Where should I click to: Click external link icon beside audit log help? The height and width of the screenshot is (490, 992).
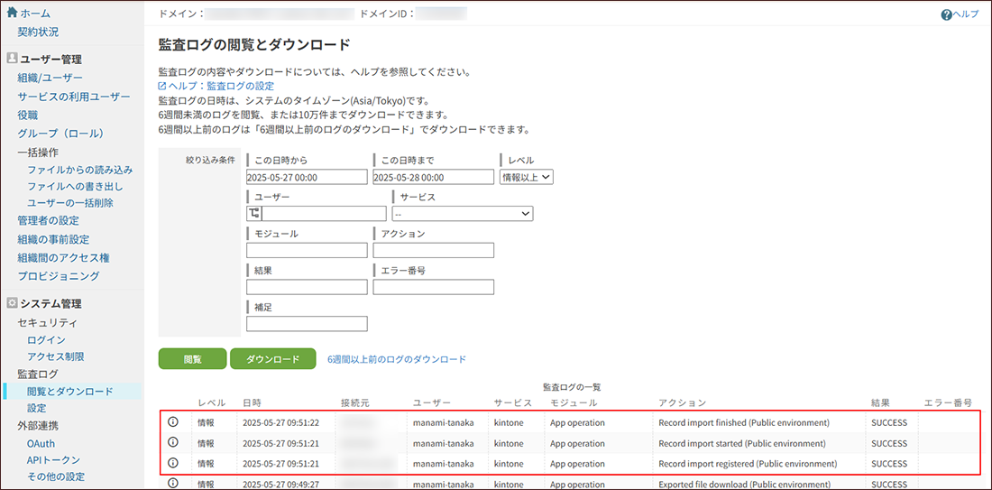[x=162, y=86]
